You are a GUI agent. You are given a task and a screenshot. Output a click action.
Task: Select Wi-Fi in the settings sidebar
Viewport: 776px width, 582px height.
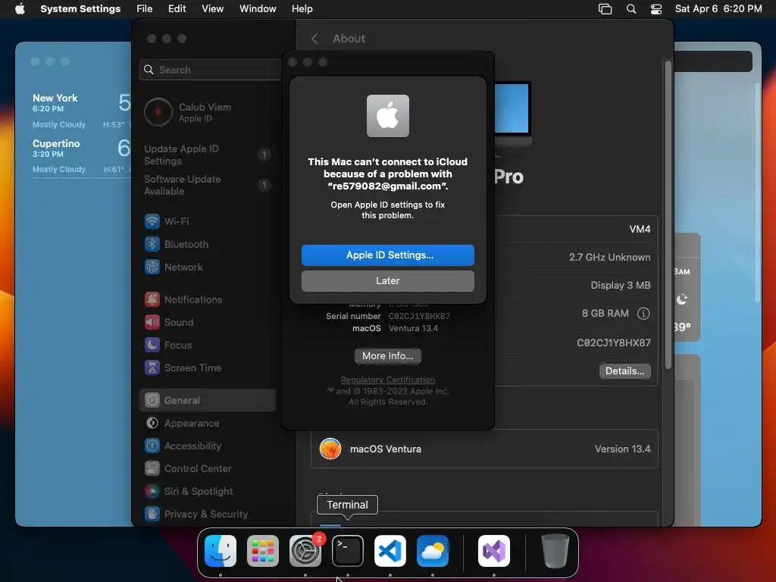207,221
